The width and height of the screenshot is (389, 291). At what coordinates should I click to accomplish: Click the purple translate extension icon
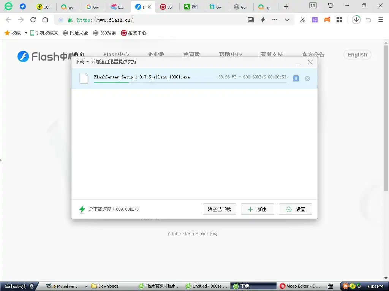pos(315,20)
